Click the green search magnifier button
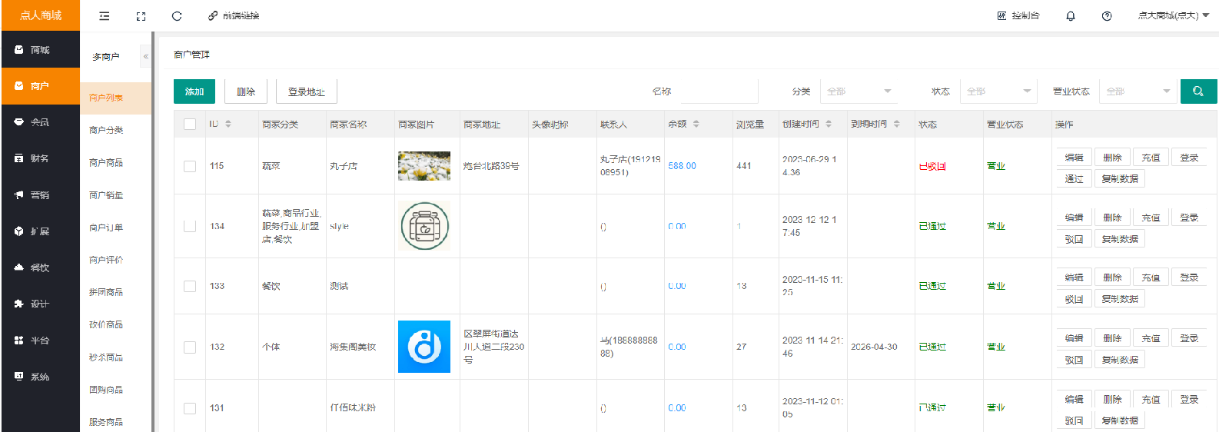The width and height of the screenshot is (1219, 432). [1197, 91]
